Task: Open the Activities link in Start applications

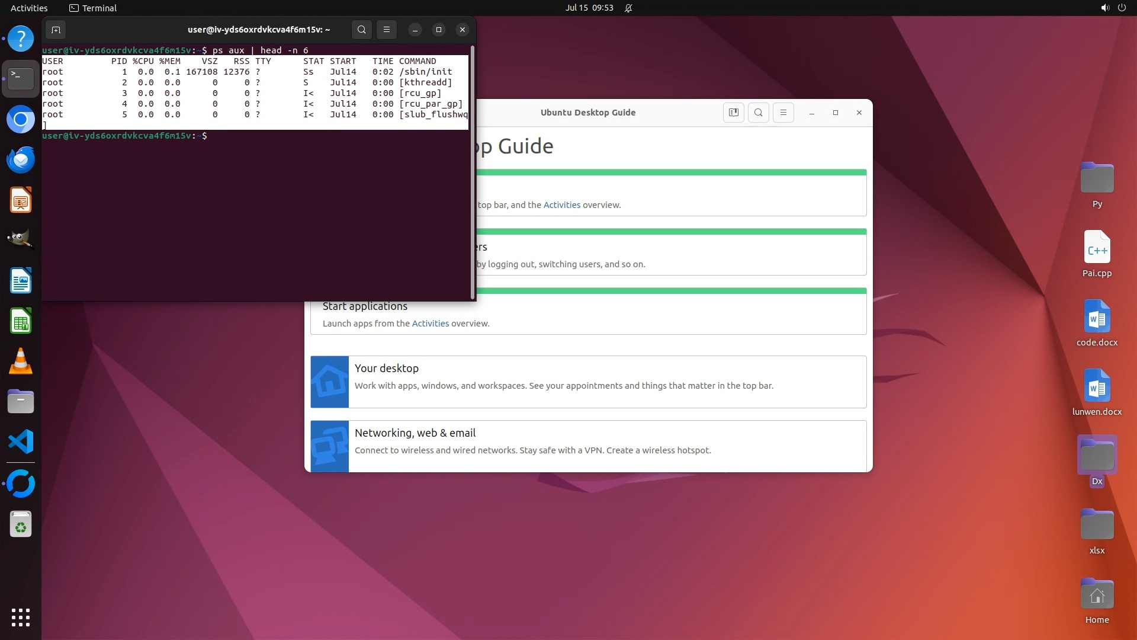Action: pyautogui.click(x=431, y=324)
